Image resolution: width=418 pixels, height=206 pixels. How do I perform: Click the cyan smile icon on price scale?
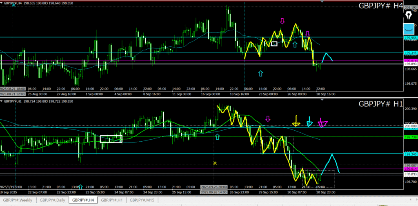click(409, 29)
